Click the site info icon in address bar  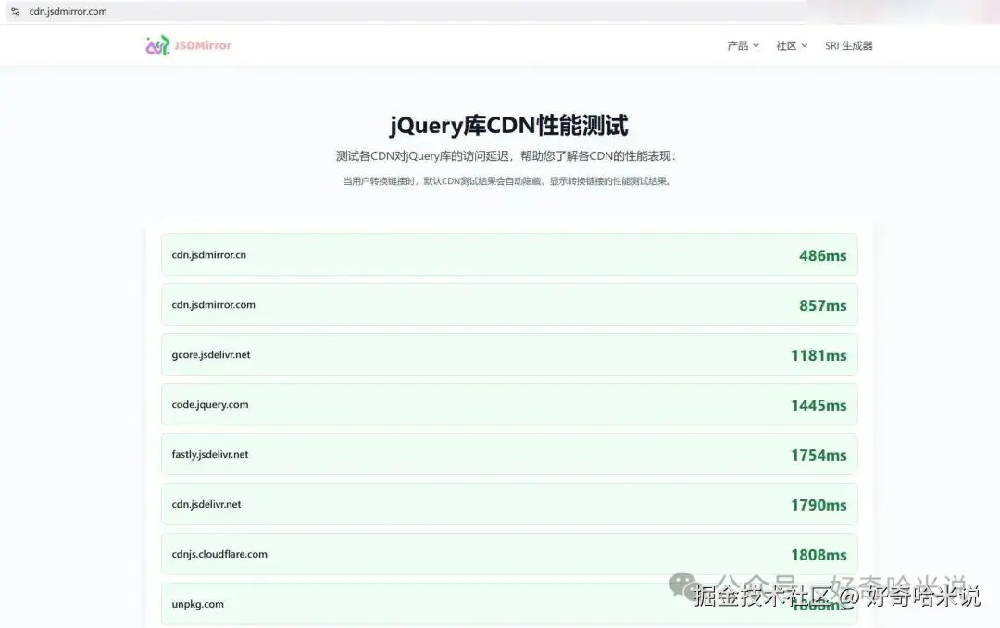coord(16,11)
